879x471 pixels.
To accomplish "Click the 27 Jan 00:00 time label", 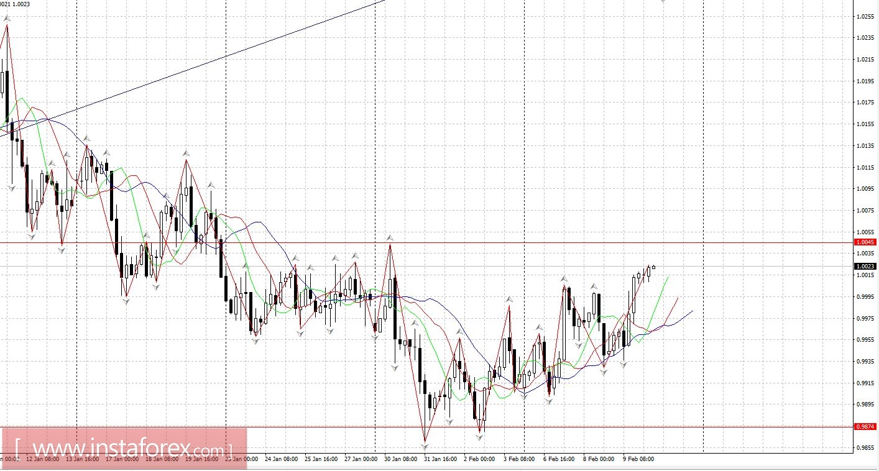I will 361,459.
